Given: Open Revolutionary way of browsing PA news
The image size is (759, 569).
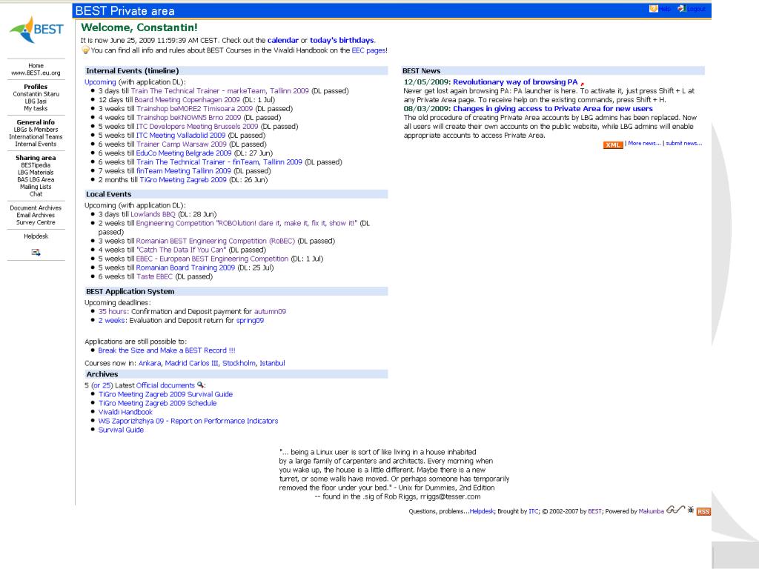Looking at the screenshot, I should (x=515, y=82).
